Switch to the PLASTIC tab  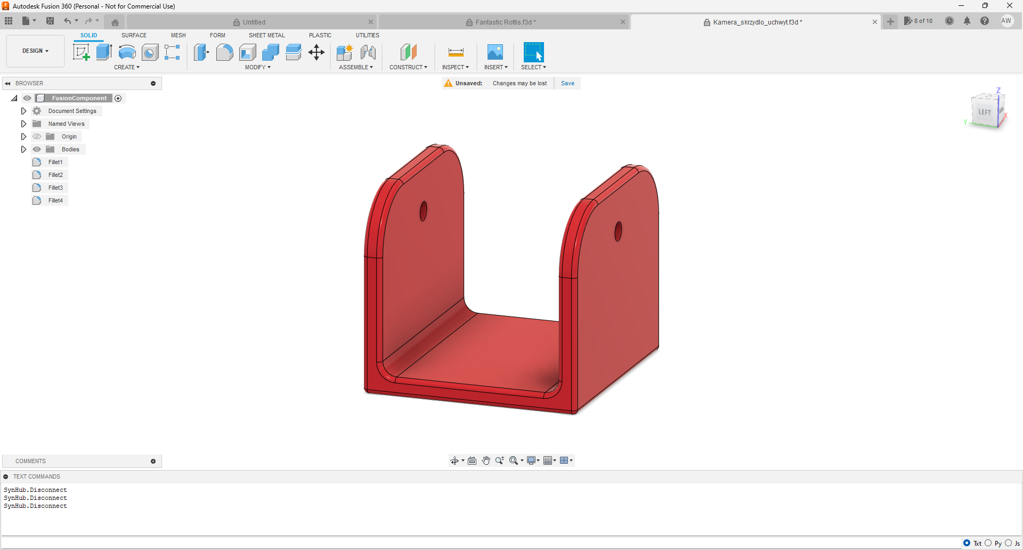pos(320,35)
